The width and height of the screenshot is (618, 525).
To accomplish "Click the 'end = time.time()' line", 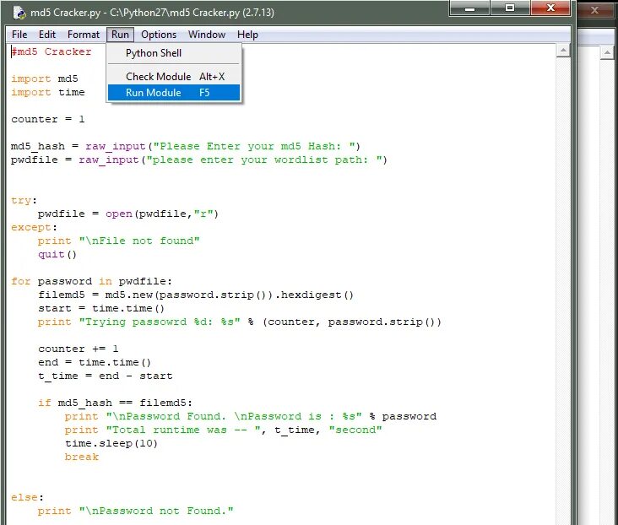I will pyautogui.click(x=95, y=362).
